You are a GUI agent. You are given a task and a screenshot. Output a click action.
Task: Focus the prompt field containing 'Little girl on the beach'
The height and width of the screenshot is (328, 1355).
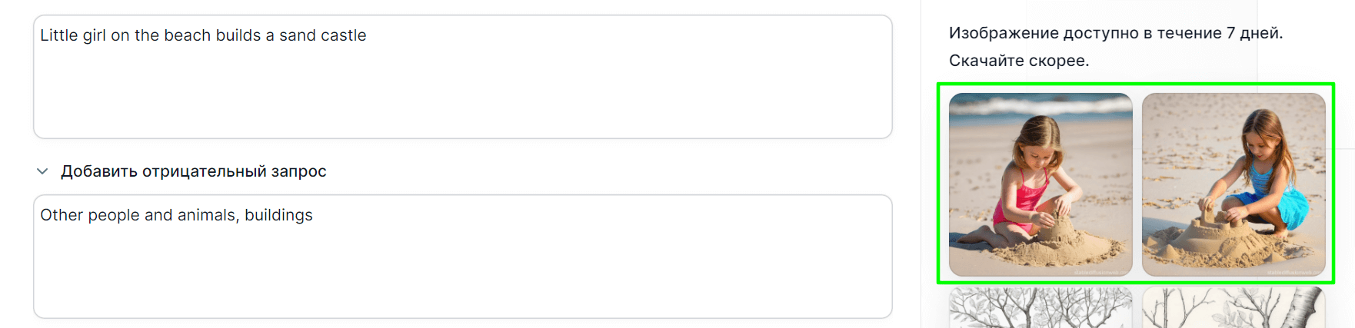point(463,77)
